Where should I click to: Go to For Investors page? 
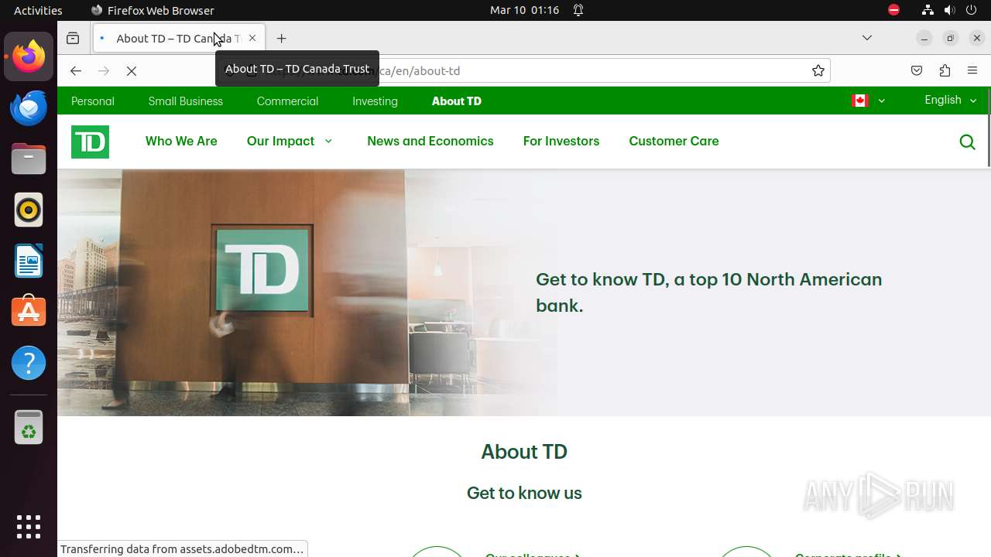[561, 141]
